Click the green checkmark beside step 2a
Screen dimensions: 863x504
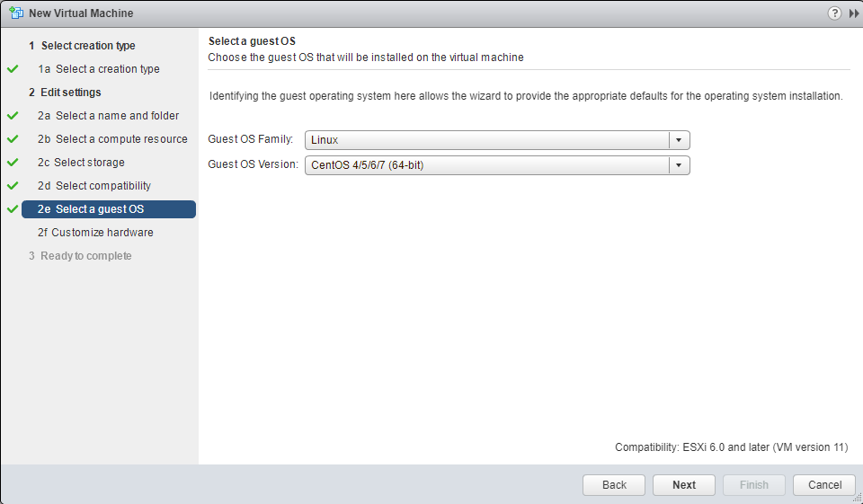[x=13, y=116]
